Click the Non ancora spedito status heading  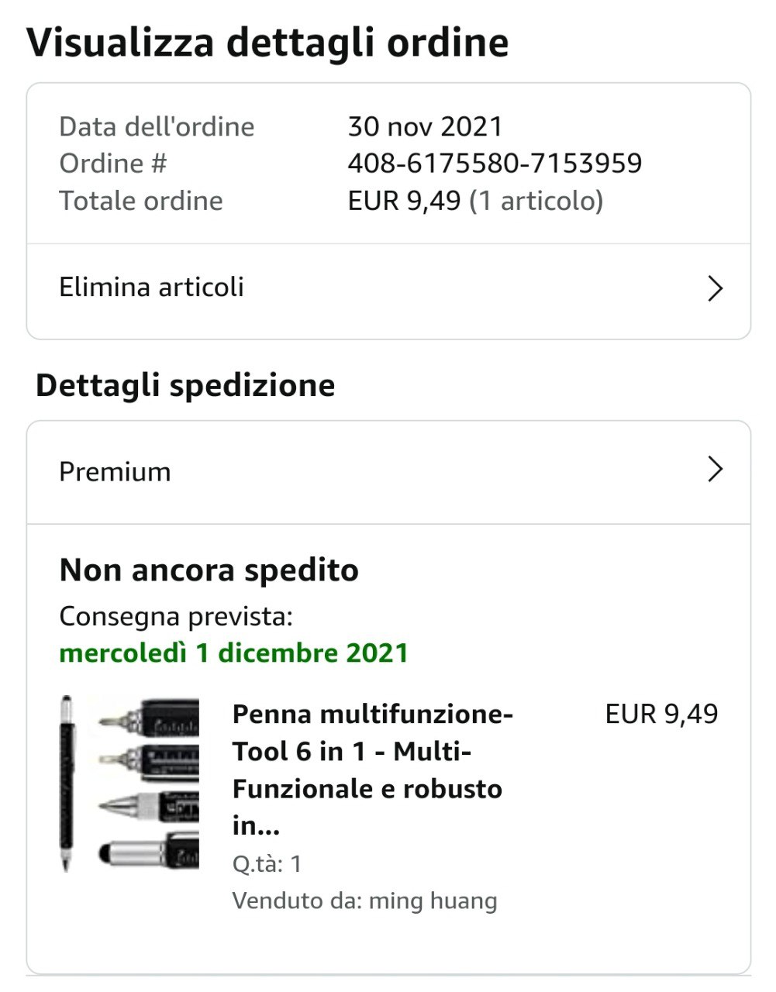(x=209, y=570)
